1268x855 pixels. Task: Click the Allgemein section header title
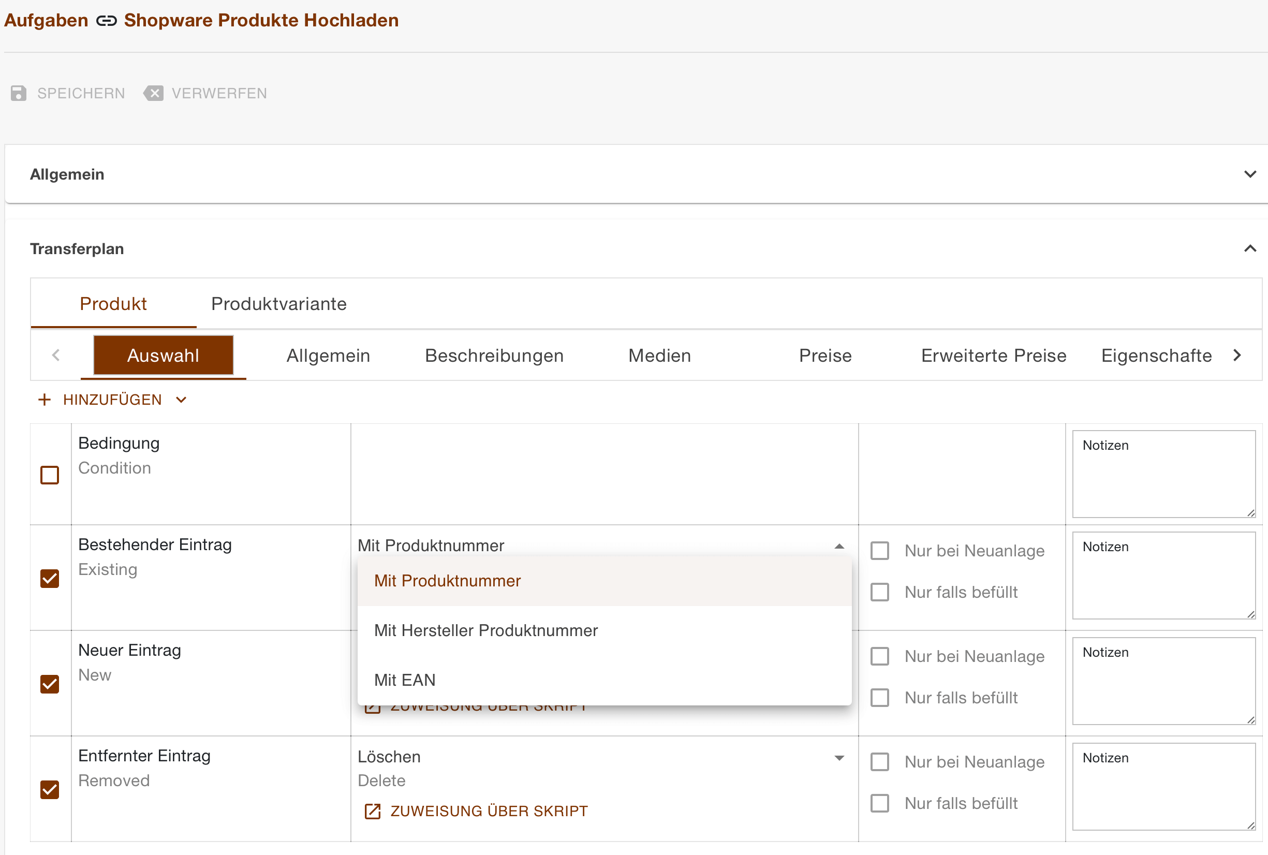click(67, 174)
